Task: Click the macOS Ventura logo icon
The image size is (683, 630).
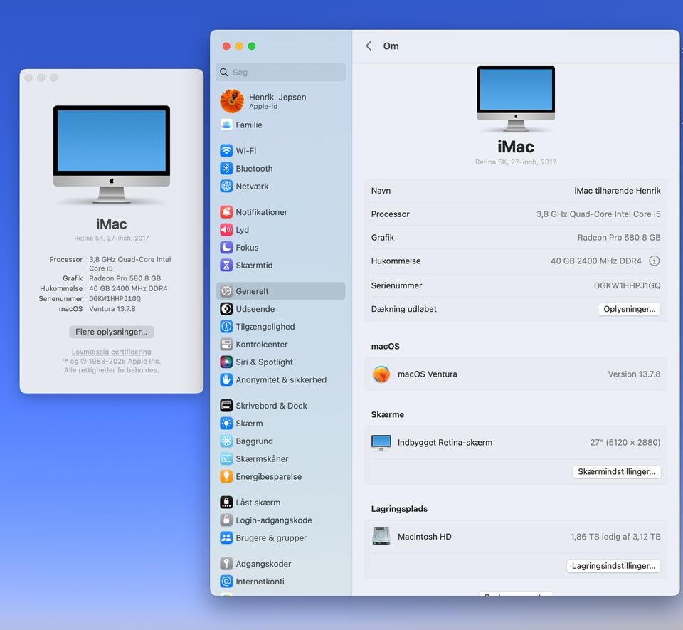Action: click(x=381, y=374)
